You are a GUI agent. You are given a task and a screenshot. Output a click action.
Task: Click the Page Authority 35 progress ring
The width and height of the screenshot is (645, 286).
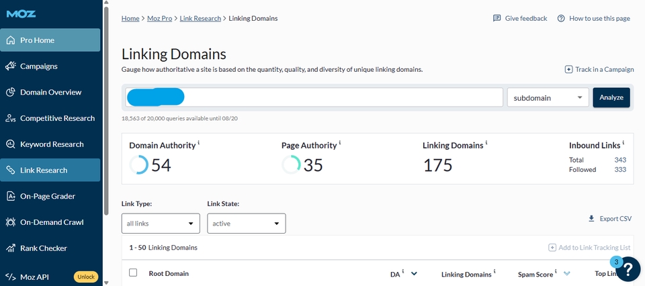coord(291,164)
